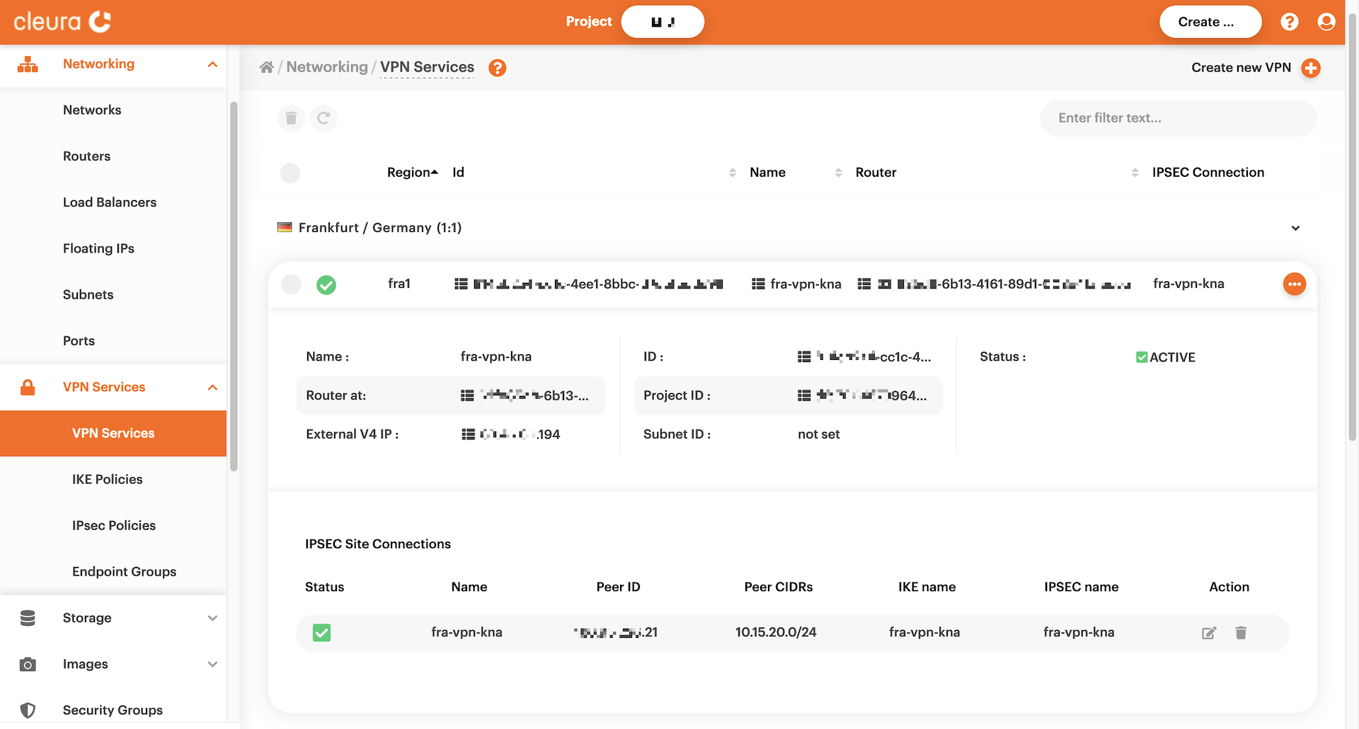This screenshot has height=729, width=1359.
Task: Open the help icon next to VPN Services breadcrumb
Action: [x=498, y=68]
